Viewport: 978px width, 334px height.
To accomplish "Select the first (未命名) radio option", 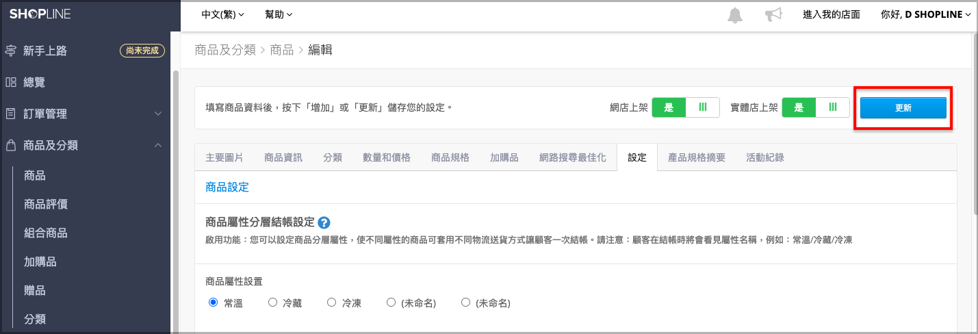I will point(391,302).
